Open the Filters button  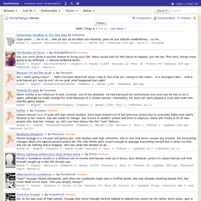[100, 23]
